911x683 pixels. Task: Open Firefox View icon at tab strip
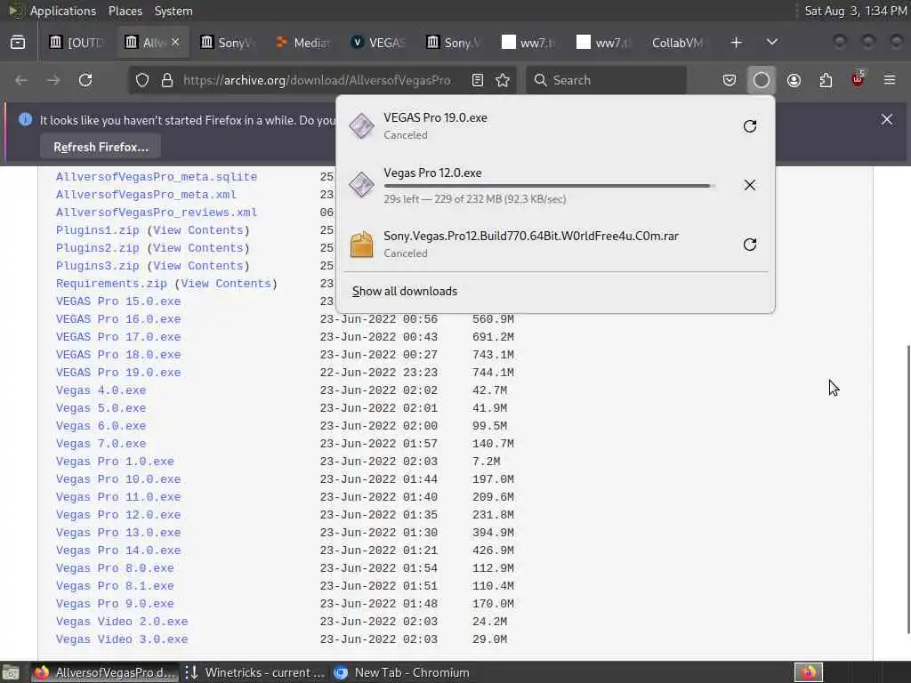[x=18, y=43]
